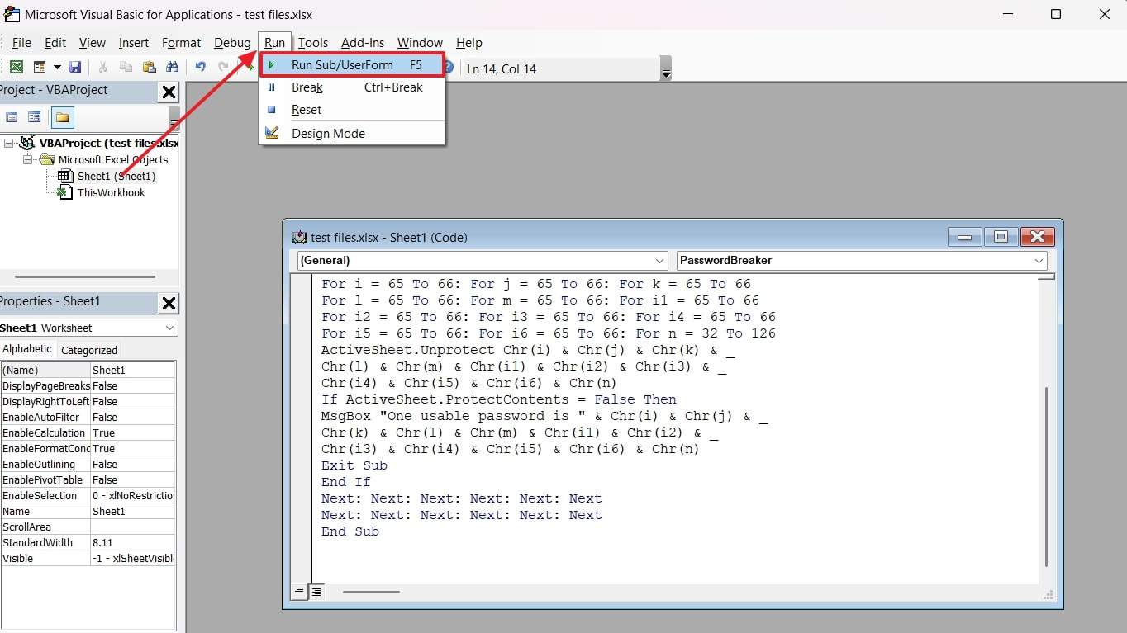Click the Insert UserForm toolbar icon
The image size is (1127, 633).
click(x=39, y=67)
